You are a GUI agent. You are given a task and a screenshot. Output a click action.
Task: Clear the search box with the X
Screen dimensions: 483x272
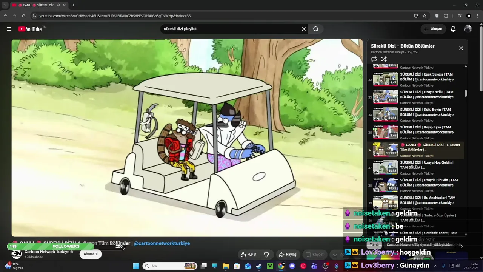tap(303, 29)
